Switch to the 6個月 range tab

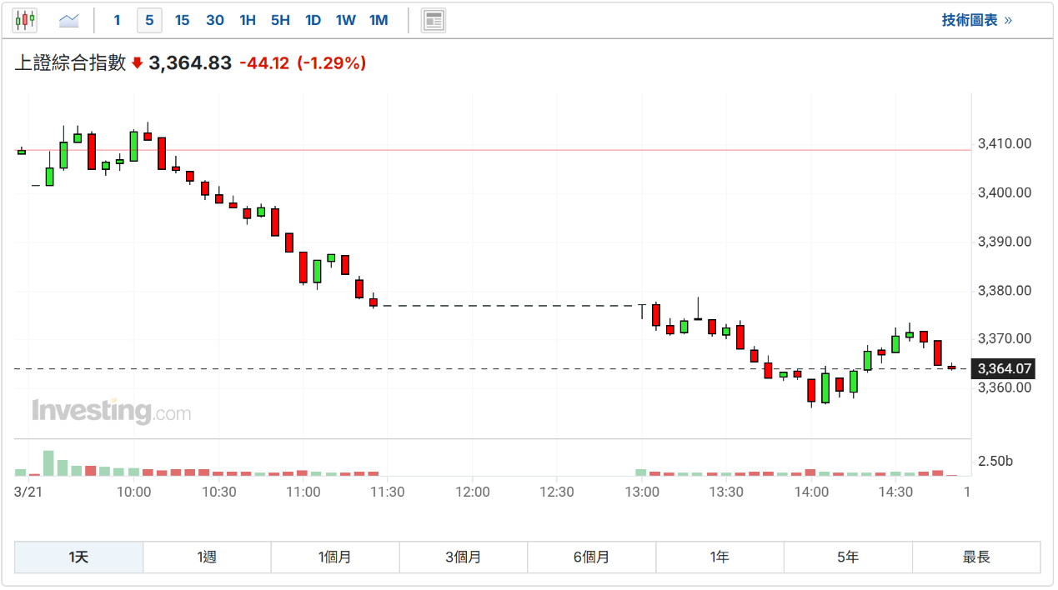coord(592,557)
